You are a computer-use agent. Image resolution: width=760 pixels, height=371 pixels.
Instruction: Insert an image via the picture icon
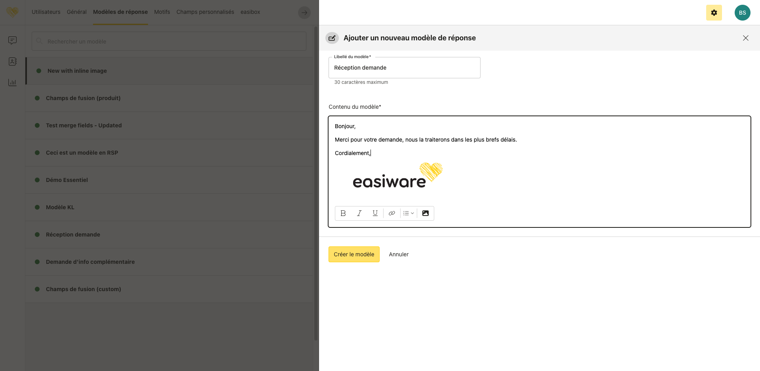click(x=426, y=213)
